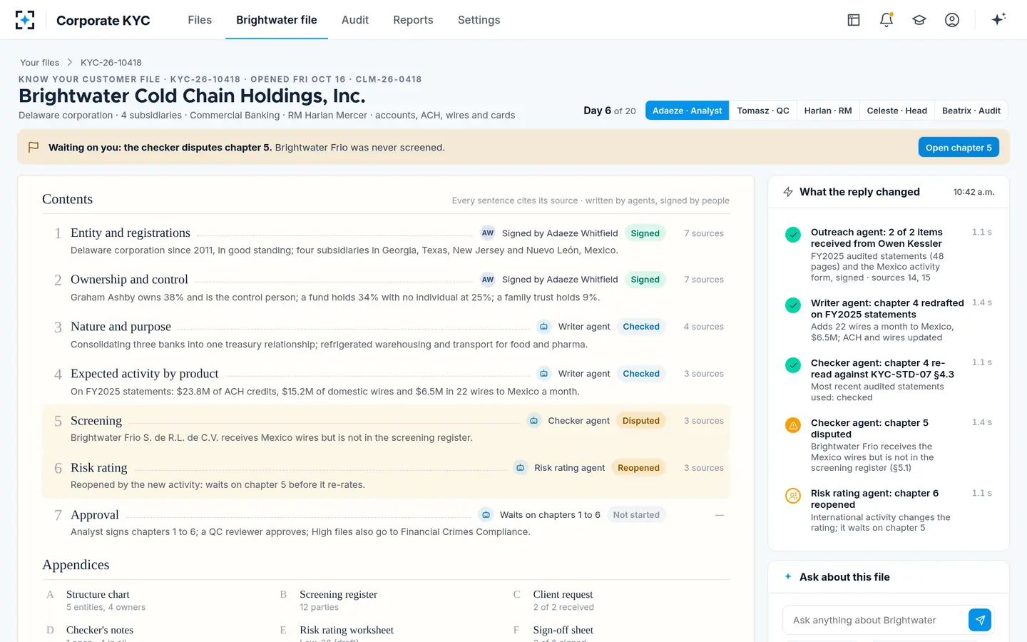Click the Disputed status badge on Screening
The width and height of the screenshot is (1027, 642).
click(x=641, y=421)
